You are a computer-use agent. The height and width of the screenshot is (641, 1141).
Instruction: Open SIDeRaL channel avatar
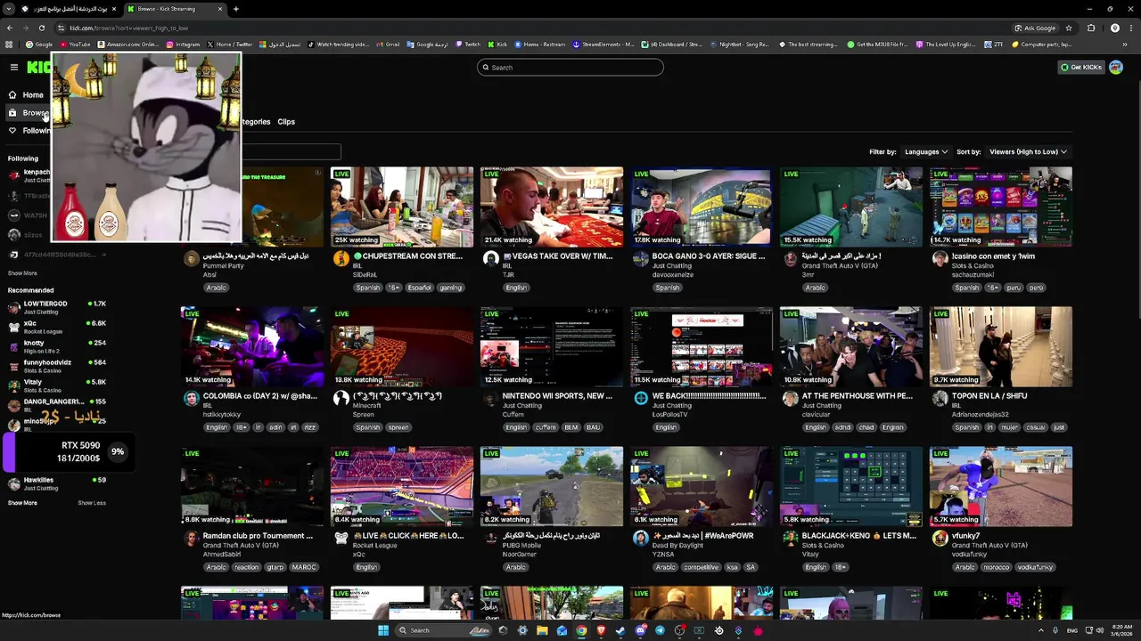pos(341,258)
